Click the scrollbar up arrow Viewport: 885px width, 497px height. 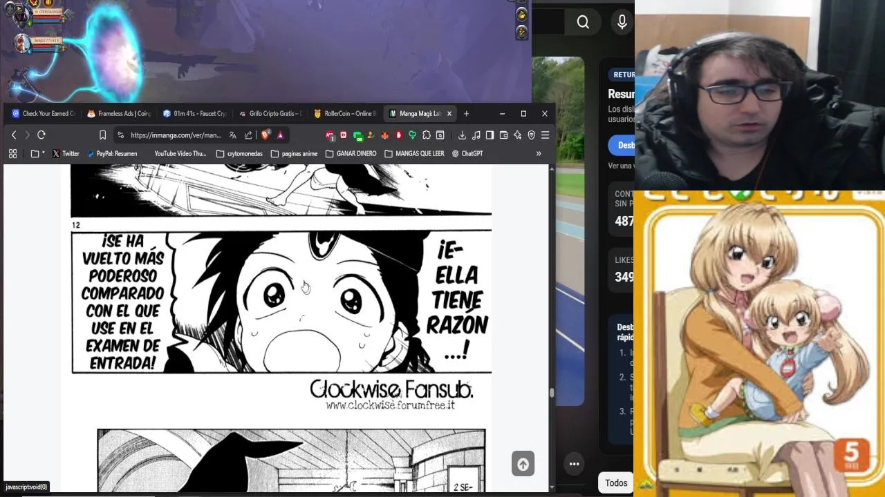[552, 168]
